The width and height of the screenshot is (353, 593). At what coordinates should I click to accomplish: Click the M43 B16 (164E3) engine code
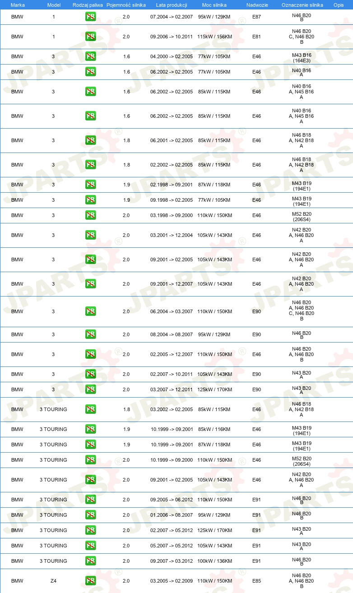302,58
